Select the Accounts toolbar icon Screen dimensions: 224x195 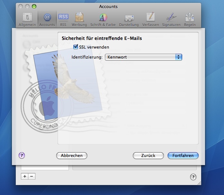(x=47, y=20)
